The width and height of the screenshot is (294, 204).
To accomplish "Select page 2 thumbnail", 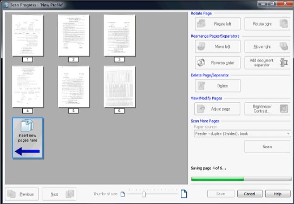I will (x=74, y=35).
